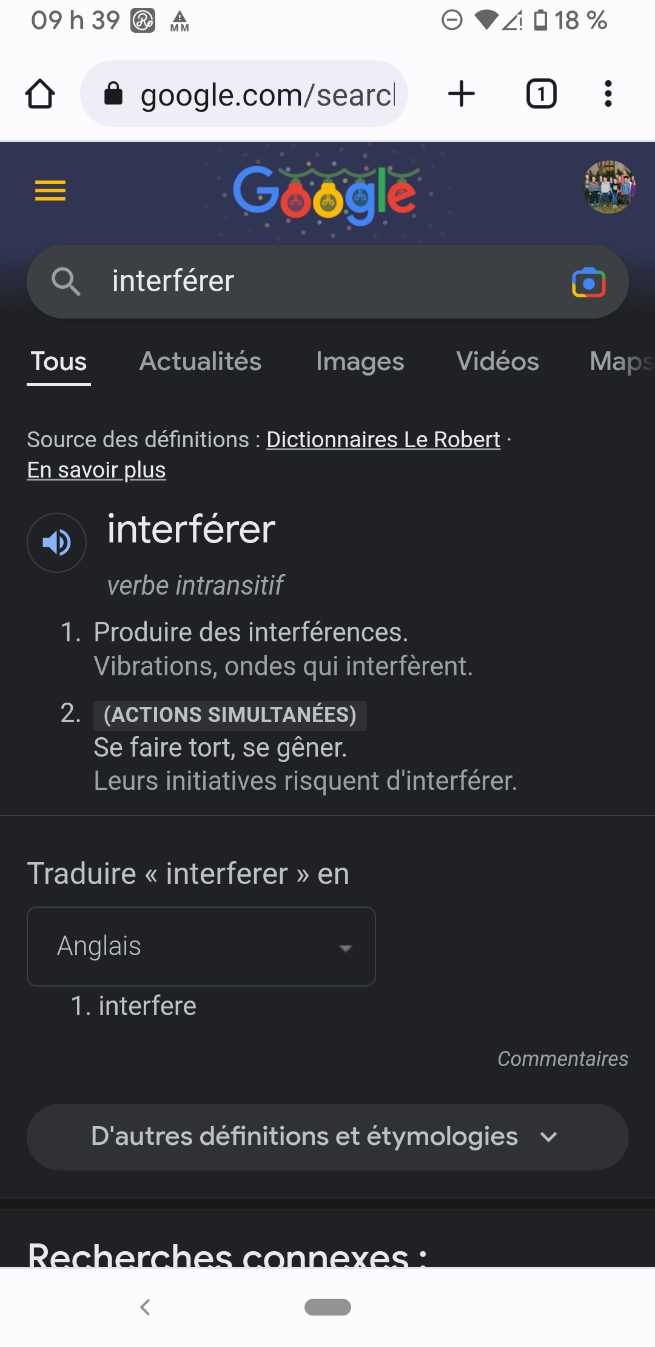Click the Commentaires feedback link

pyautogui.click(x=563, y=1059)
